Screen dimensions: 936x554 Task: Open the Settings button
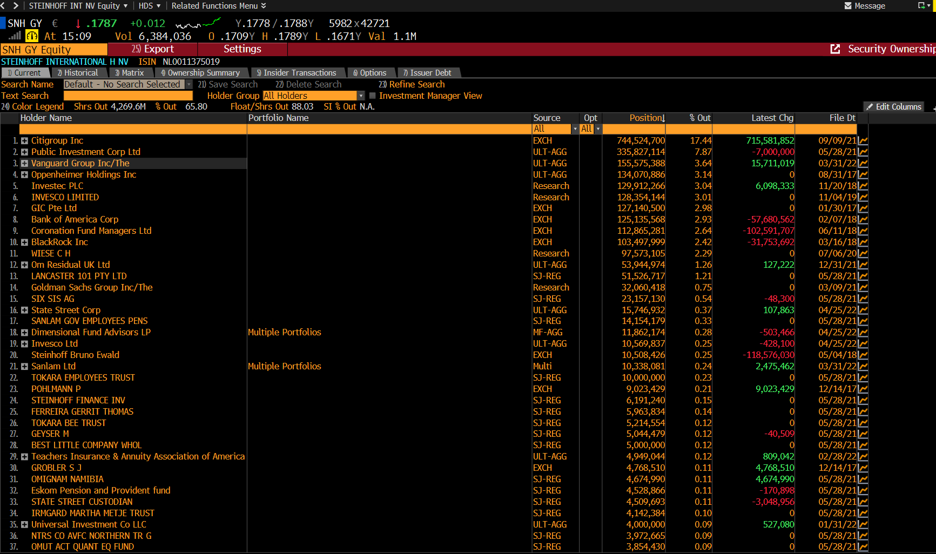[x=243, y=49]
